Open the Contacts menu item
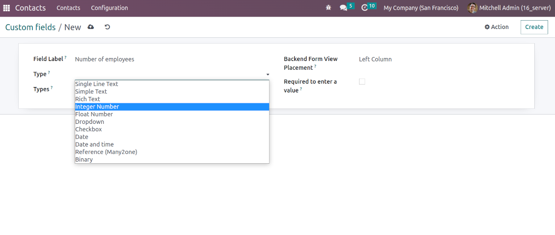The height and width of the screenshot is (235, 555). (68, 8)
